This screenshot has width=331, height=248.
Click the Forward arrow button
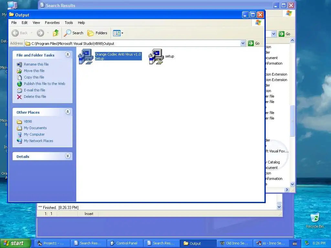(40, 33)
